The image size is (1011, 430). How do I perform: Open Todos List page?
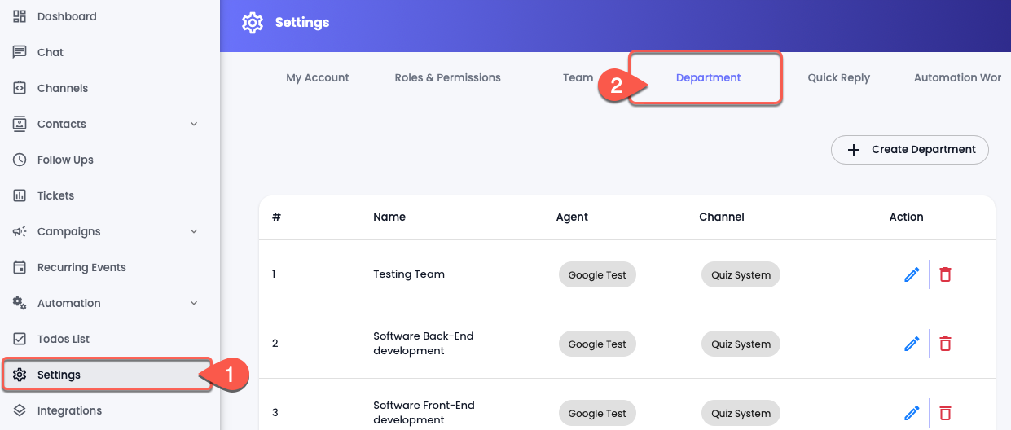[x=64, y=339]
